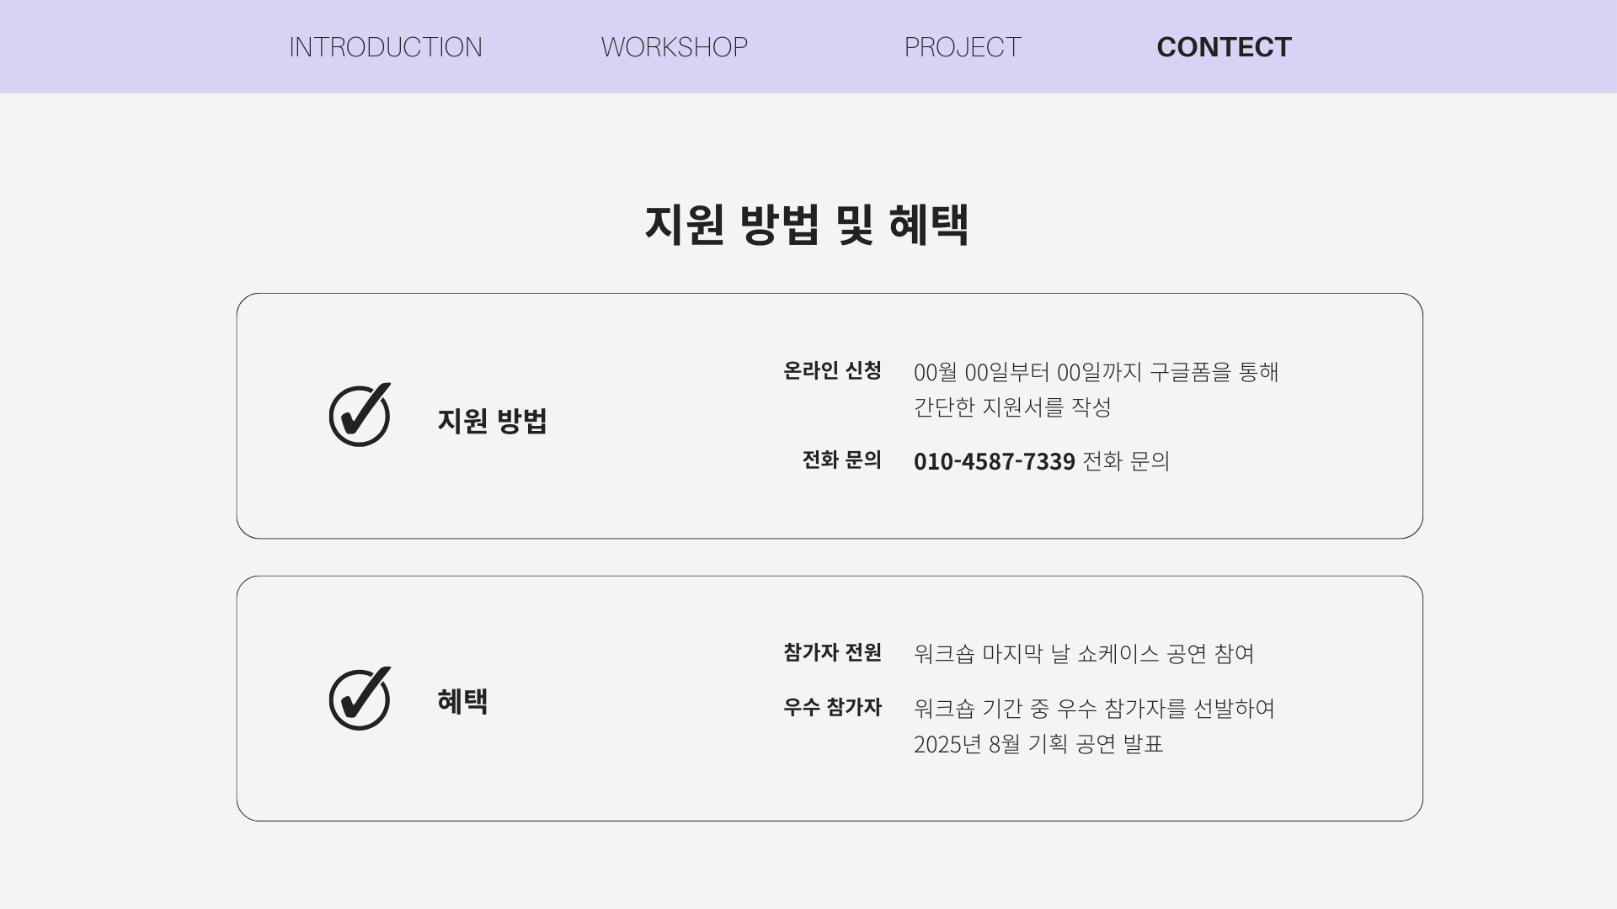Click the 우수 참가자를 선발하여 text line

1094,709
